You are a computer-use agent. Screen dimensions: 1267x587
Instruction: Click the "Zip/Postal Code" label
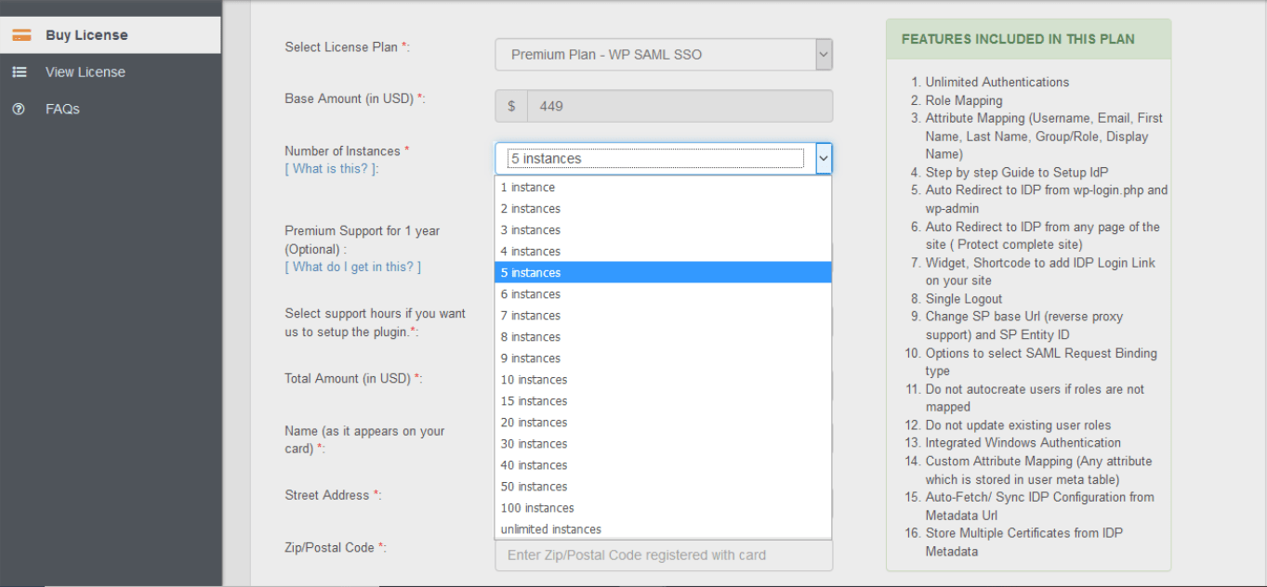(336, 548)
